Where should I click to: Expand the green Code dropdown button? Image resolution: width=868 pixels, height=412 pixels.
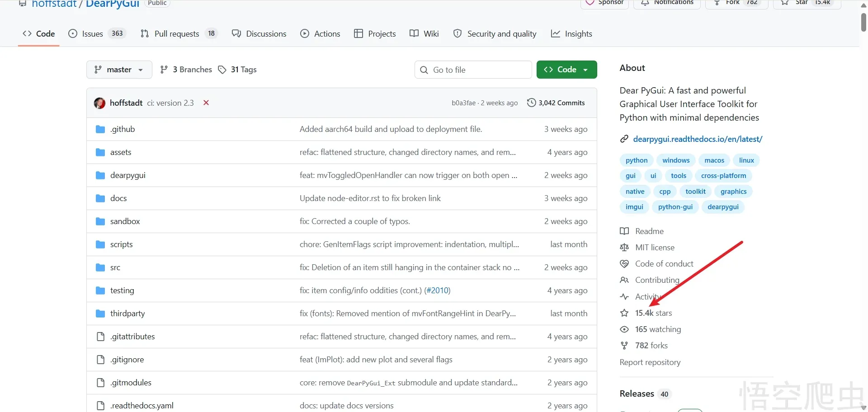point(566,70)
